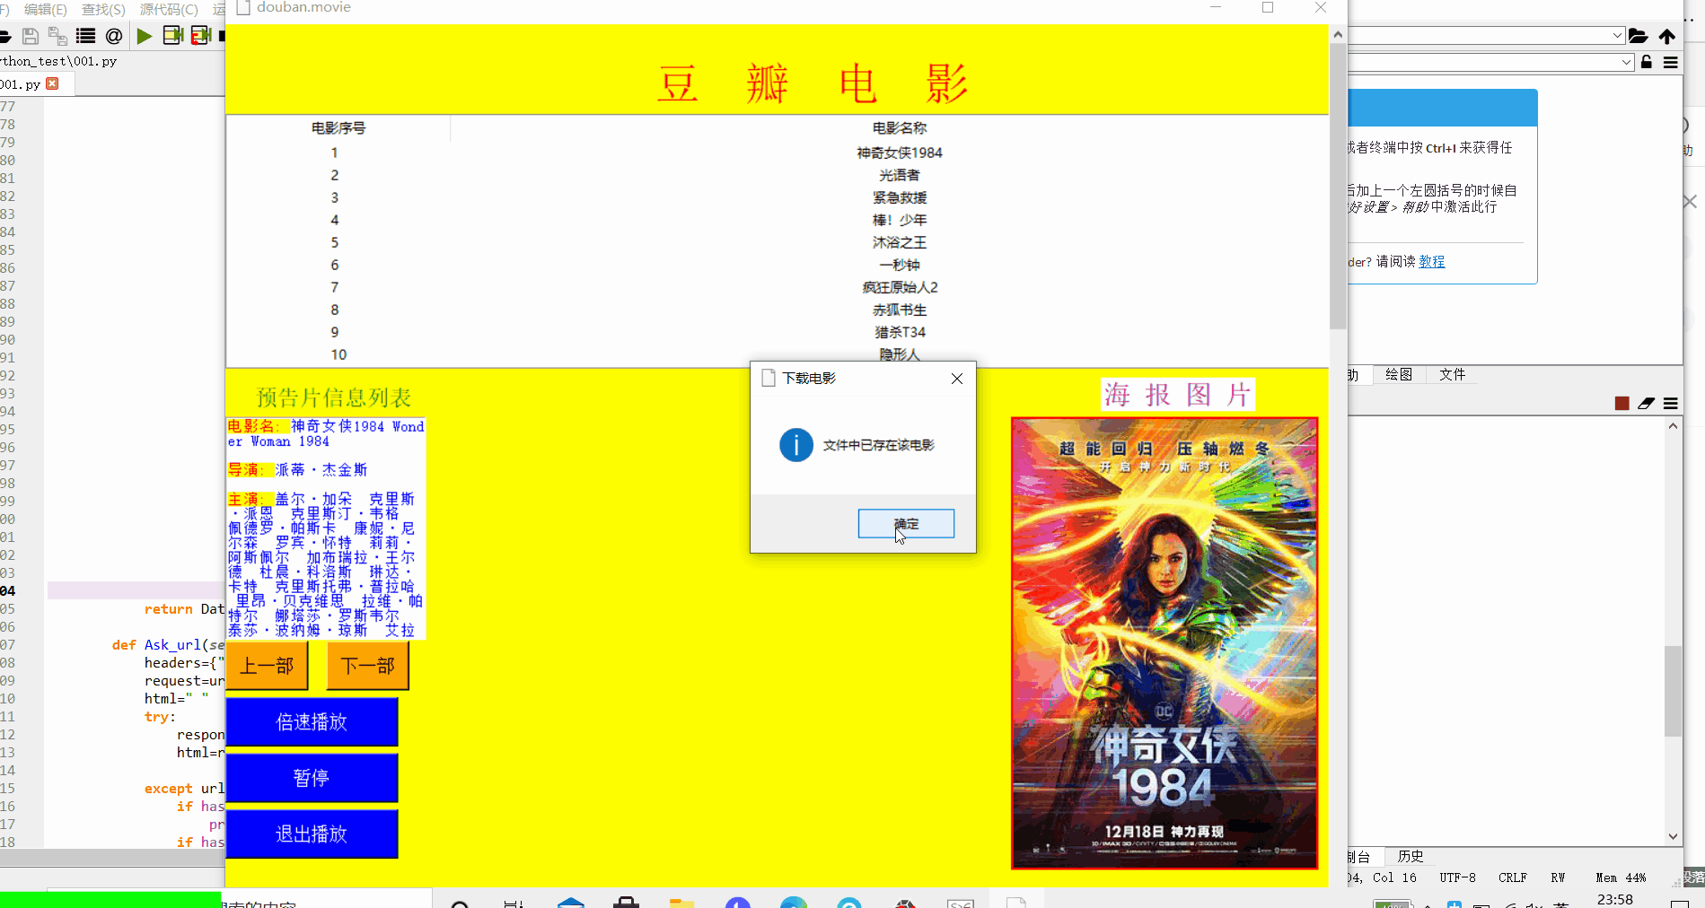Click the 倍速播放 speed playback button

312,722
